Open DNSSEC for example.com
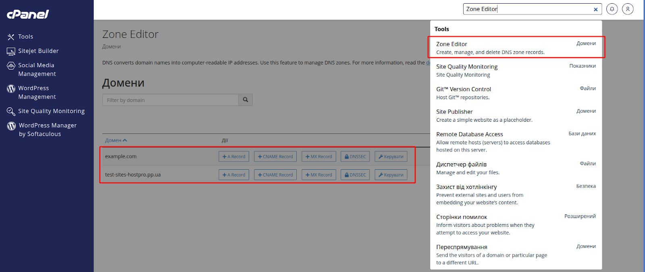Image resolution: width=645 pixels, height=272 pixels. 355,156
